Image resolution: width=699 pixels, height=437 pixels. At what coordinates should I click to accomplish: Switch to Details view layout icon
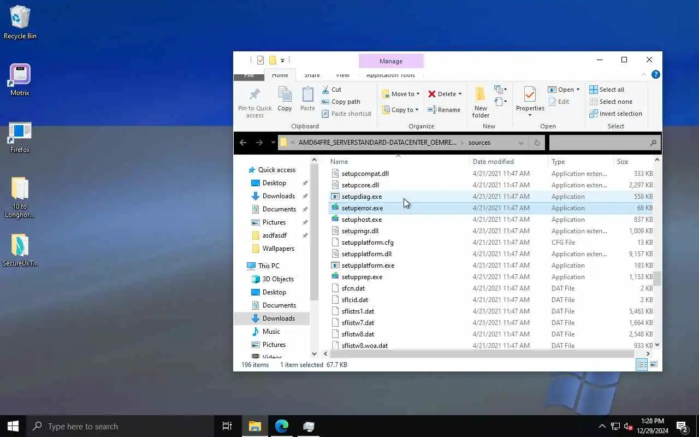[642, 364]
